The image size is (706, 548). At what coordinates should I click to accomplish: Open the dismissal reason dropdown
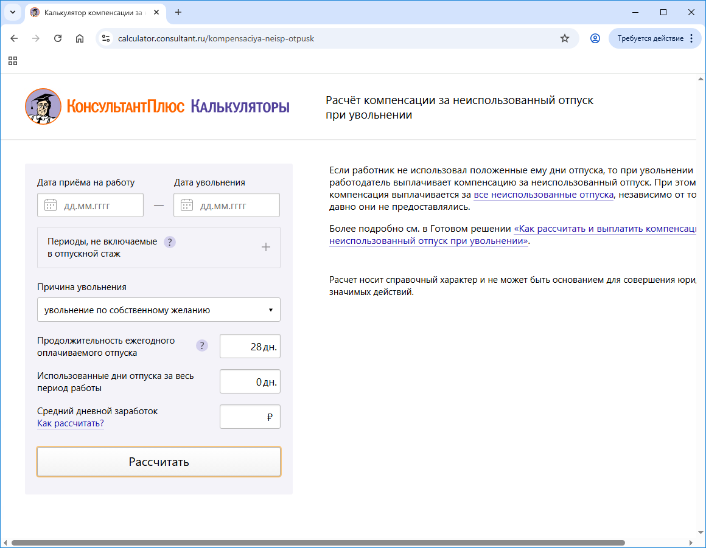pyautogui.click(x=158, y=310)
